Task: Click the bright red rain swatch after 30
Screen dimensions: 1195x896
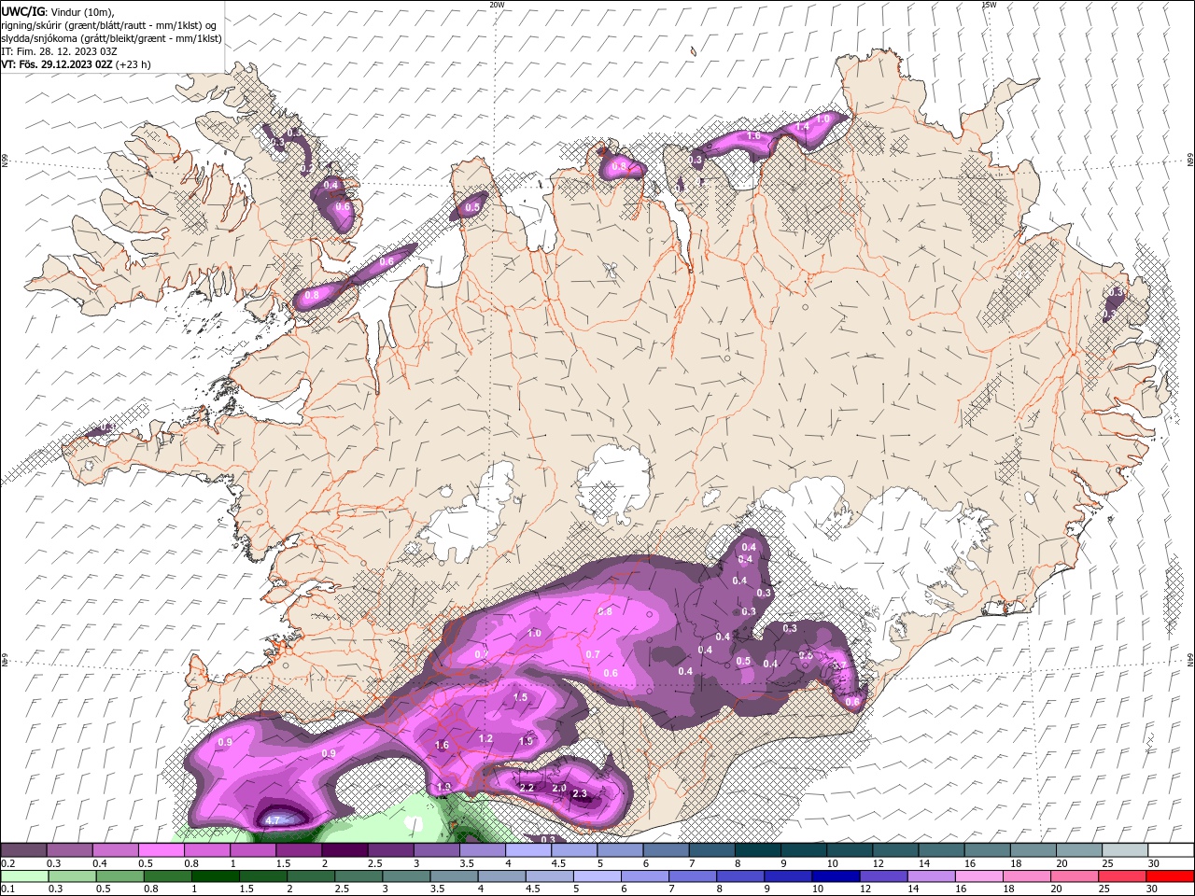Action: click(x=1171, y=876)
